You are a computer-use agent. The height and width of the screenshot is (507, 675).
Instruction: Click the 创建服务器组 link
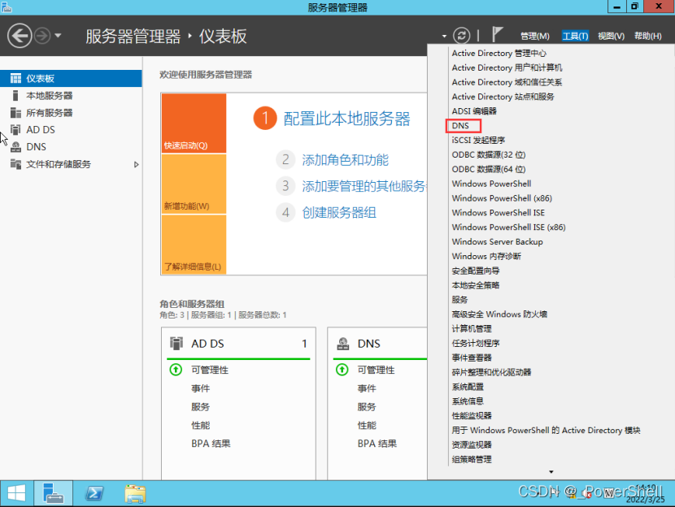tap(339, 212)
